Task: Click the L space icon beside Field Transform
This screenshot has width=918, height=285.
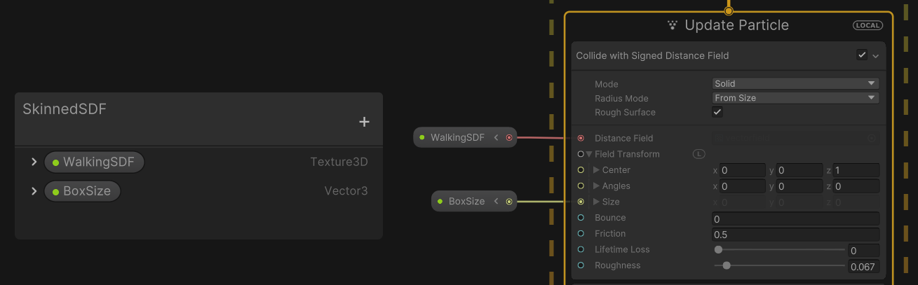Action: (698, 154)
